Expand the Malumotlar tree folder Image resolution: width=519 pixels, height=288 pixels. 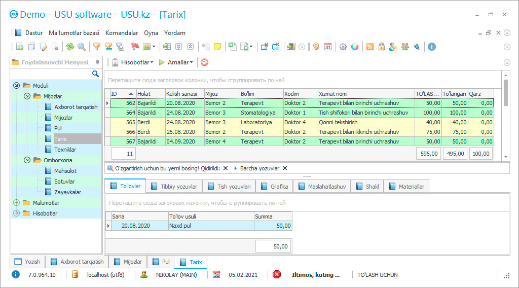point(16,203)
